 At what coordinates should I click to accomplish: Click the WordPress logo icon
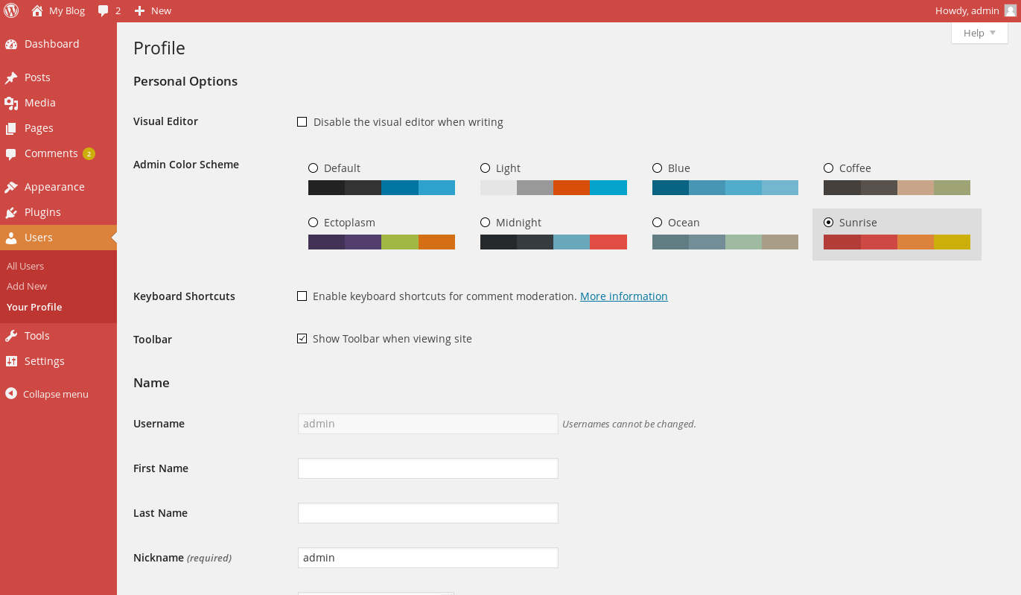click(x=11, y=10)
